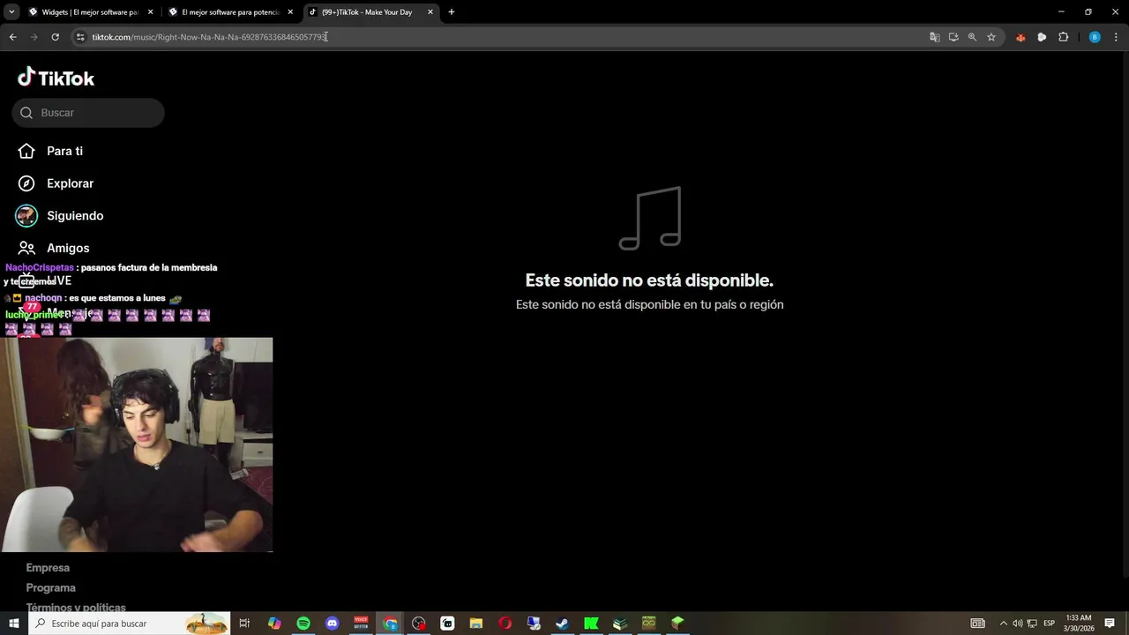Switch the ESP keyboard language

[1050, 624]
